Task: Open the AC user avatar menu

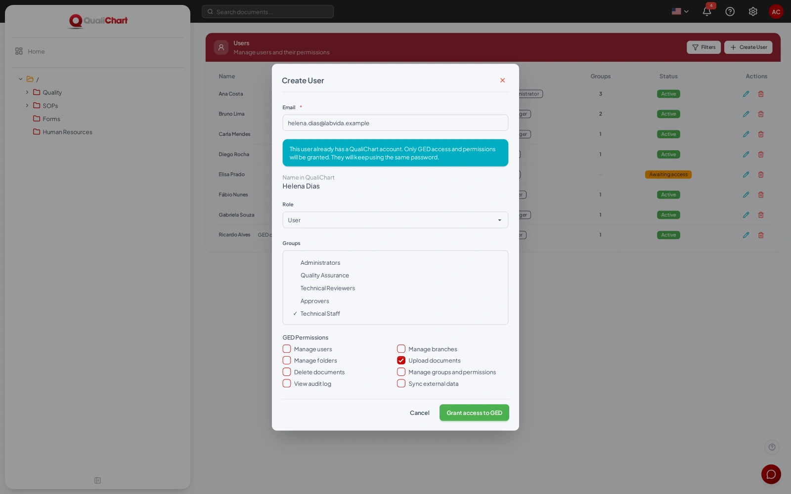Action: (776, 12)
